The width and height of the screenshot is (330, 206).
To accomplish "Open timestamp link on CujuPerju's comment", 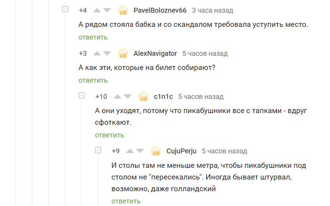I will [224, 151].
